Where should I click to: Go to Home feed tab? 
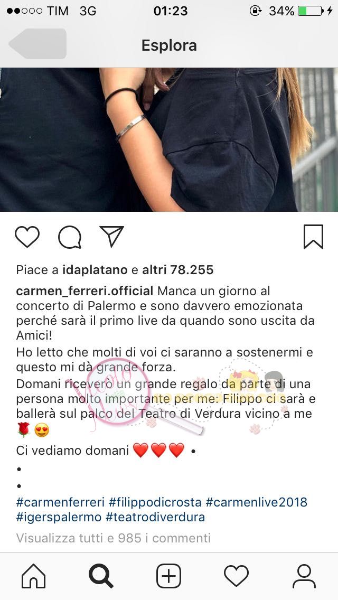34,576
